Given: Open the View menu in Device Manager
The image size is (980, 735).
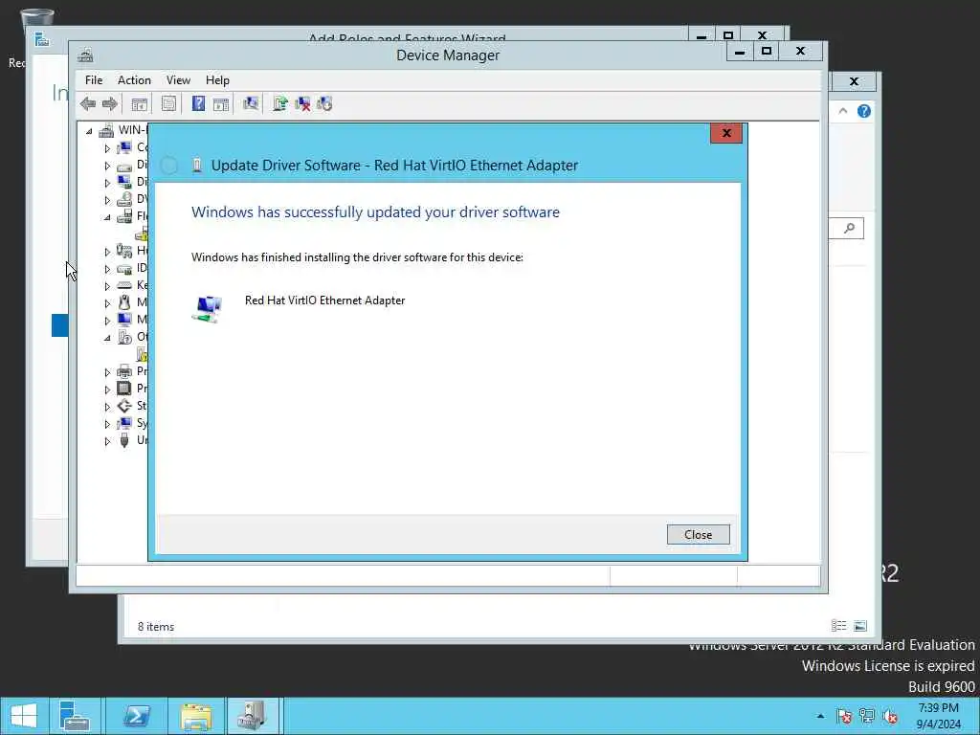Looking at the screenshot, I should point(178,80).
